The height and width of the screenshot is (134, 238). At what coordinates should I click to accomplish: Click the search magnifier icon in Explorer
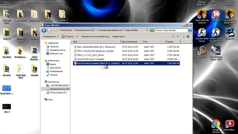coord(190,31)
